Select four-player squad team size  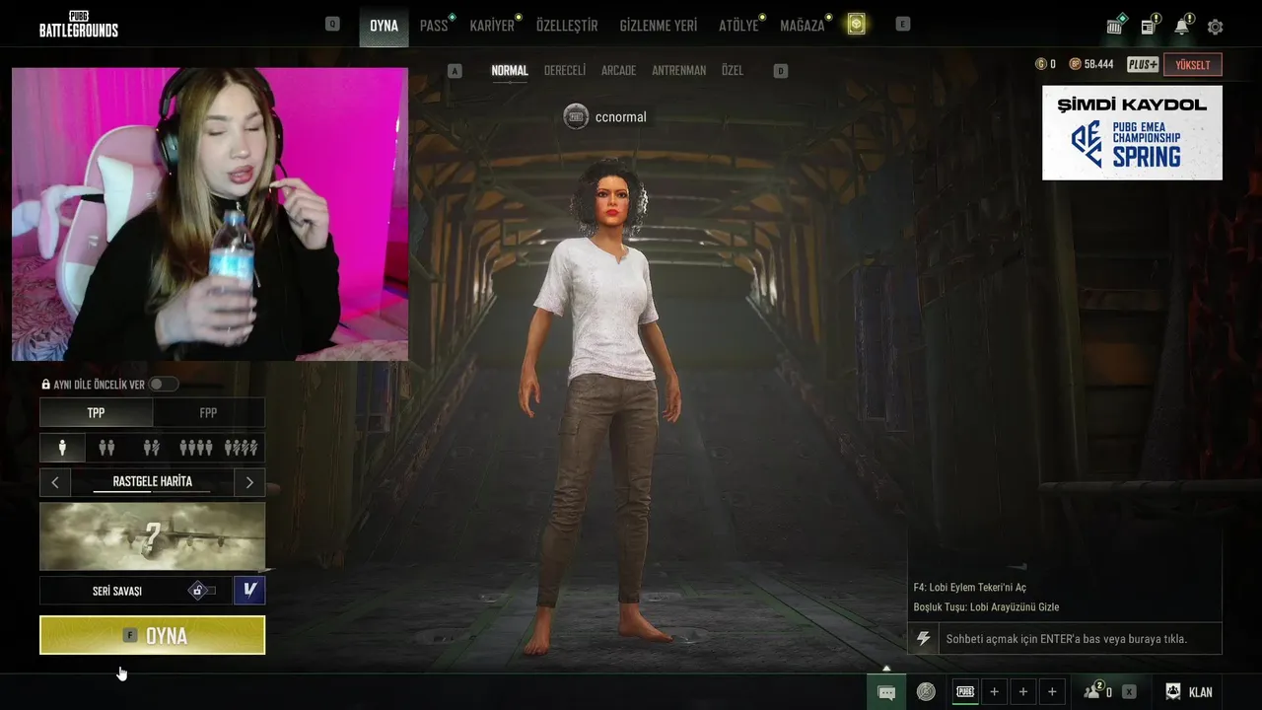[196, 448]
